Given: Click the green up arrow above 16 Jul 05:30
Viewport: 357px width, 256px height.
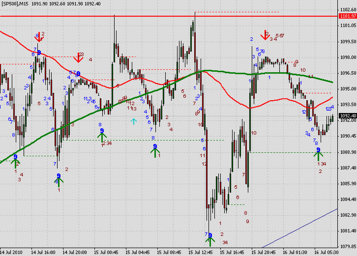Looking at the screenshot, I should pyautogui.click(x=318, y=155).
